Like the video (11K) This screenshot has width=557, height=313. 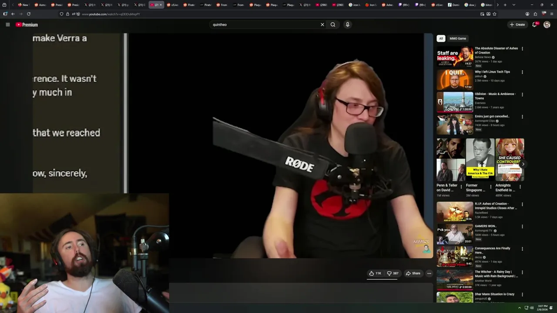coord(375,273)
